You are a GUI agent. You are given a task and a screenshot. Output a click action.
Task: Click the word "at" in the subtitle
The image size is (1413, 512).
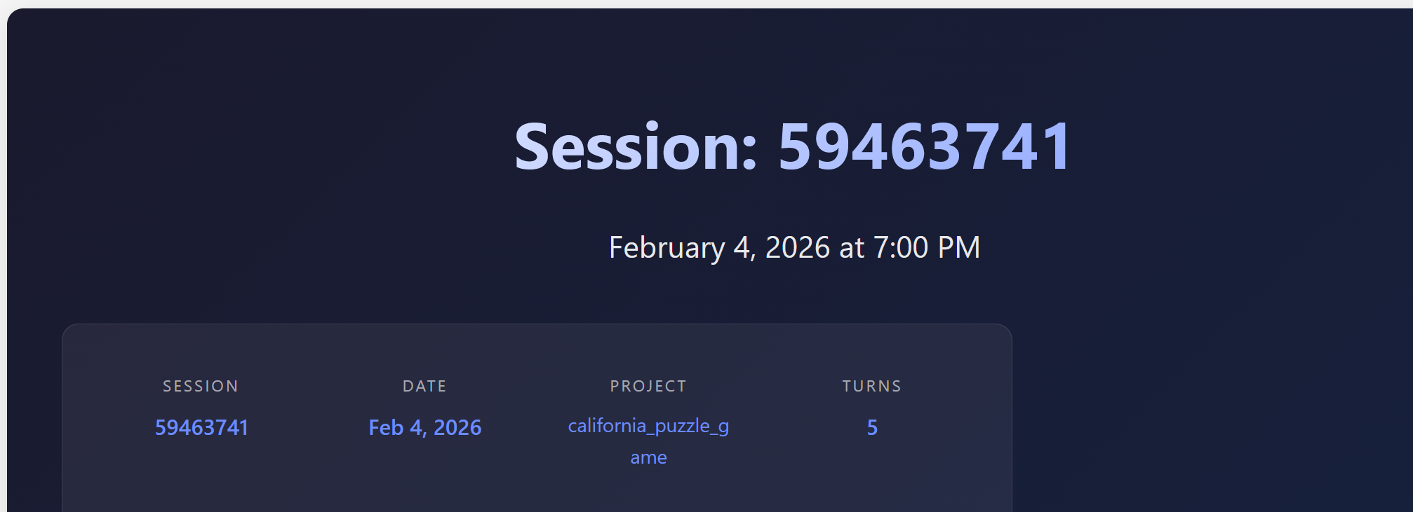[852, 248]
